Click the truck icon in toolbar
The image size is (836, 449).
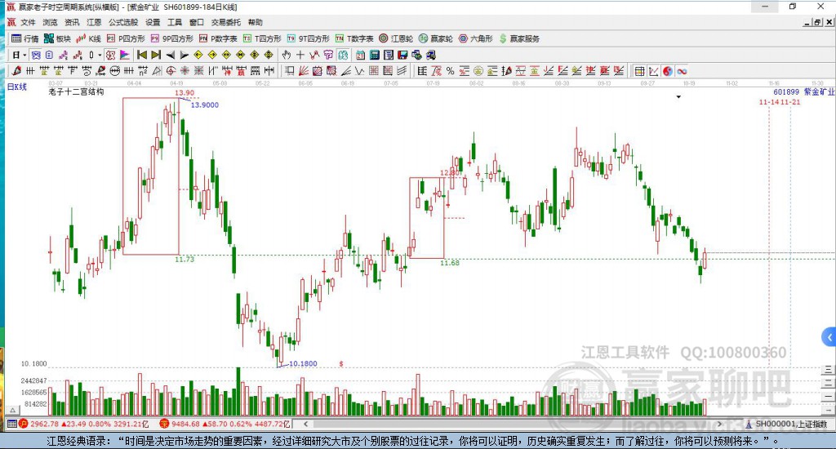431,55
